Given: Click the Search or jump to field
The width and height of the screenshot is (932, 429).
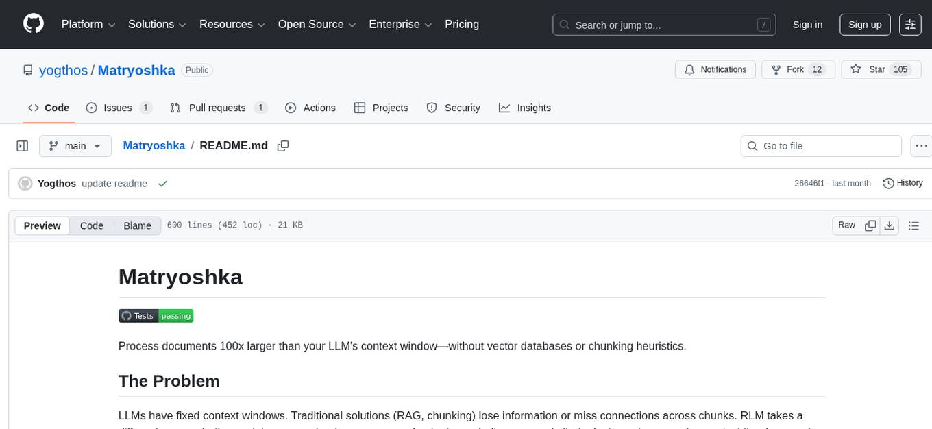Looking at the screenshot, I should (658, 24).
